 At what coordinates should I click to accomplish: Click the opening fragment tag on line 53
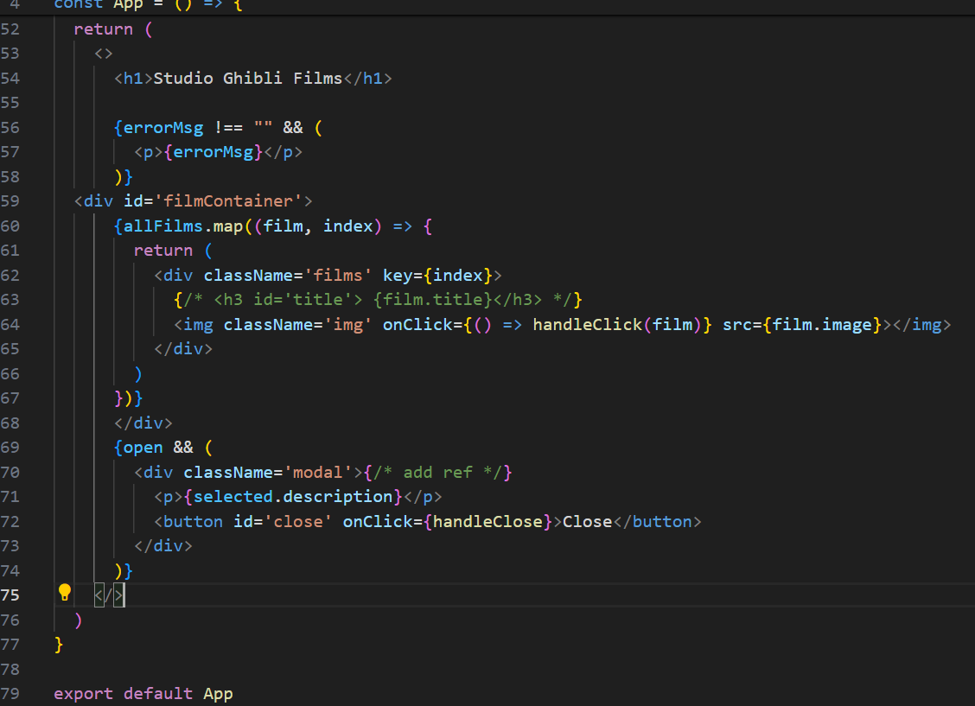click(x=103, y=54)
